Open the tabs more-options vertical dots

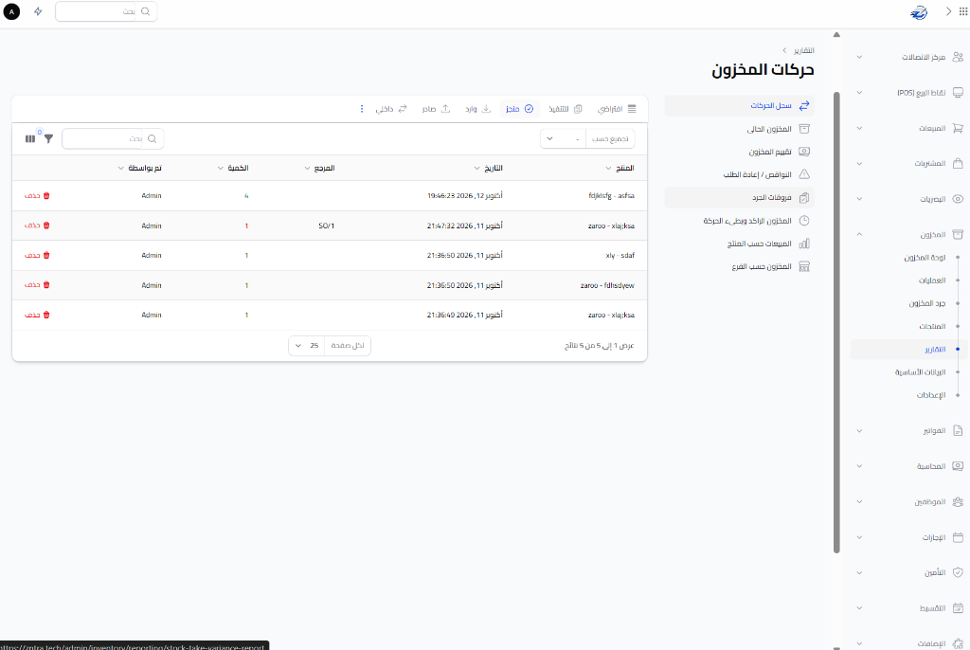(362, 109)
